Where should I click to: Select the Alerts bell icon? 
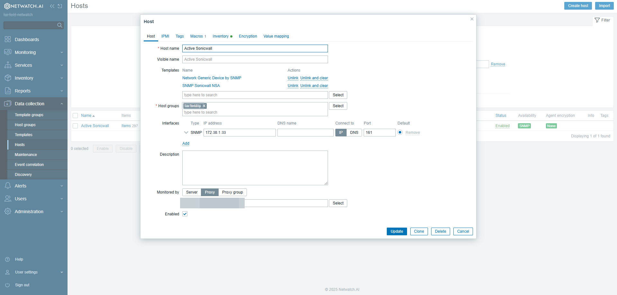click(8, 186)
